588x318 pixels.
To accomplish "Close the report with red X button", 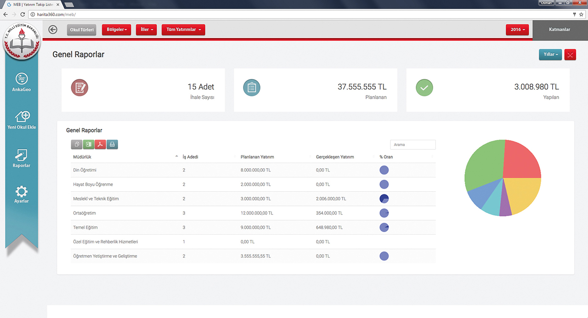I will pyautogui.click(x=570, y=55).
